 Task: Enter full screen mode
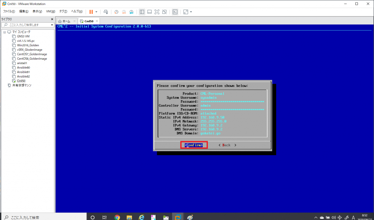(x=157, y=12)
